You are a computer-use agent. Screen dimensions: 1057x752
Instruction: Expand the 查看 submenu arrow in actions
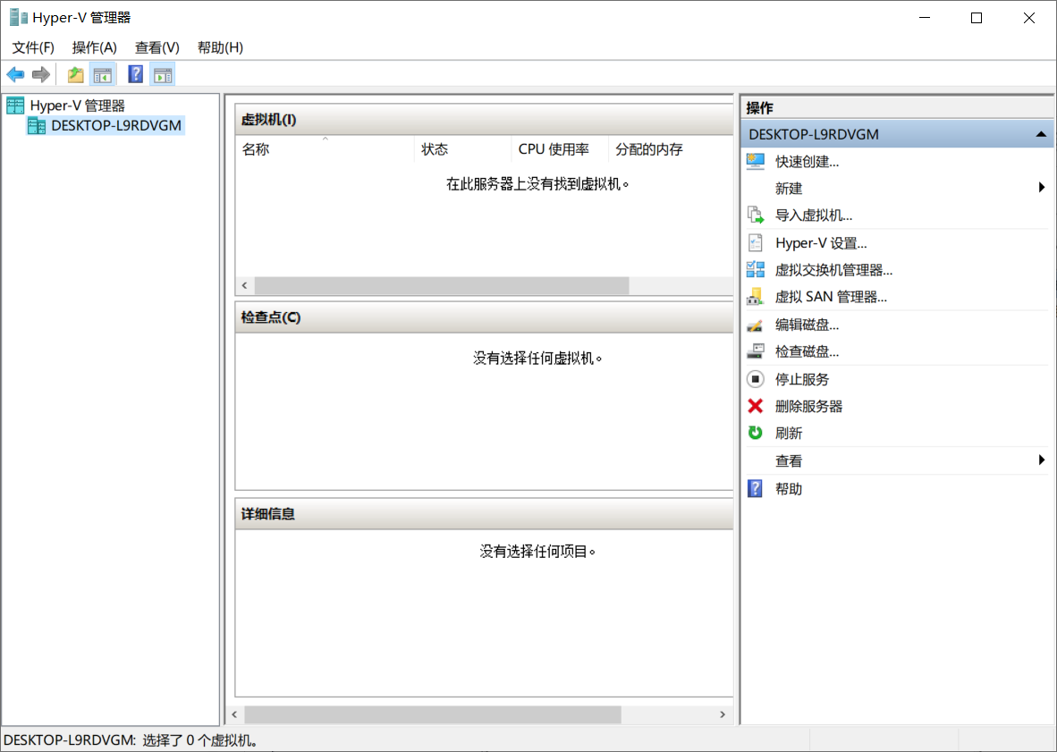coord(1042,460)
